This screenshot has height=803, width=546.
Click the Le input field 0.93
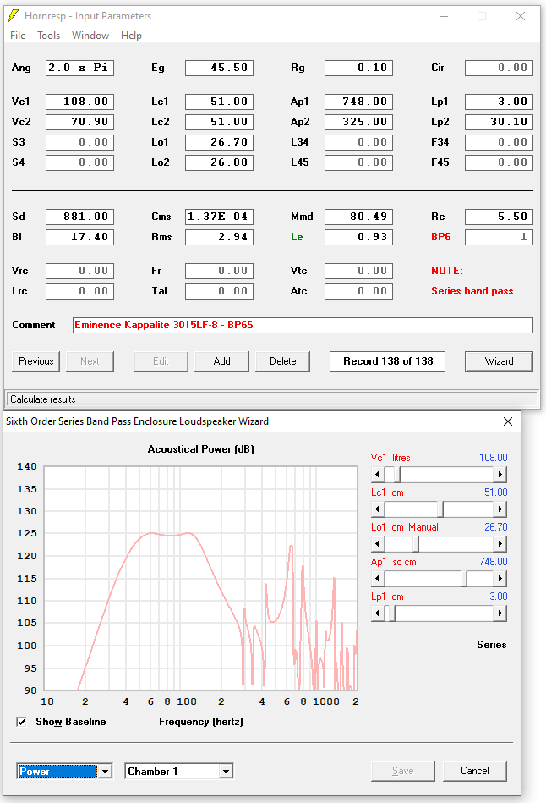click(x=358, y=237)
